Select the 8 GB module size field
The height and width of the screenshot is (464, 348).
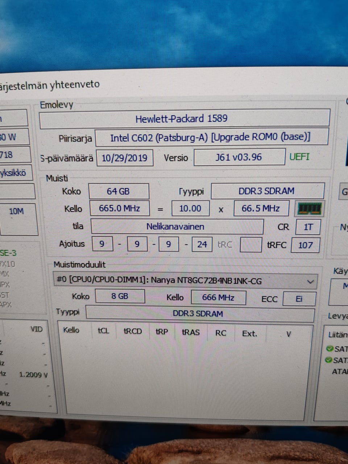(120, 296)
